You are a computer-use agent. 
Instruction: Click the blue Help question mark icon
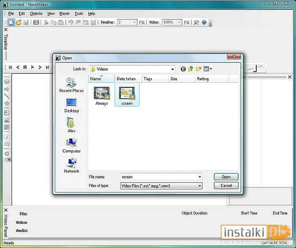[204, 22]
